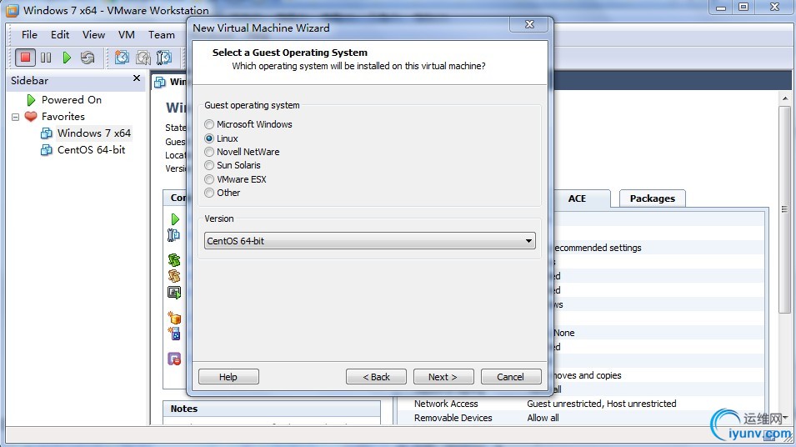Click the blue device with star icon in the Commands list

click(175, 334)
